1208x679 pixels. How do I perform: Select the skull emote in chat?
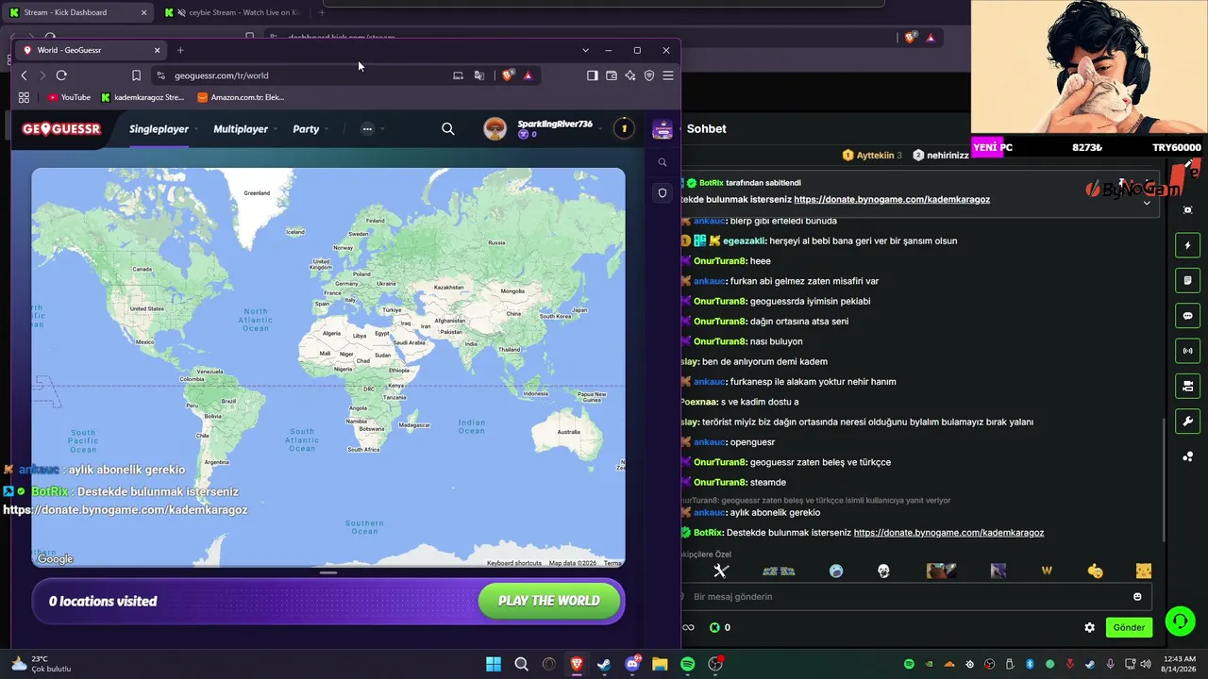(x=883, y=571)
